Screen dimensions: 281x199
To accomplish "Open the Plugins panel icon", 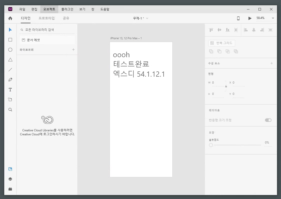I will [10, 189].
